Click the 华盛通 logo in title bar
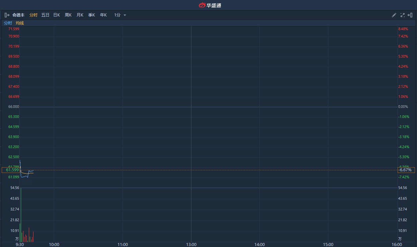Image resolution: width=417 pixels, height=247 pixels. (210, 5)
